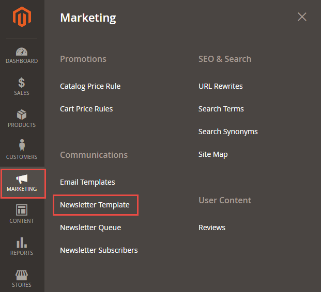Open the Content layout icon
Screen dimensions: 321x292
[x=22, y=210]
